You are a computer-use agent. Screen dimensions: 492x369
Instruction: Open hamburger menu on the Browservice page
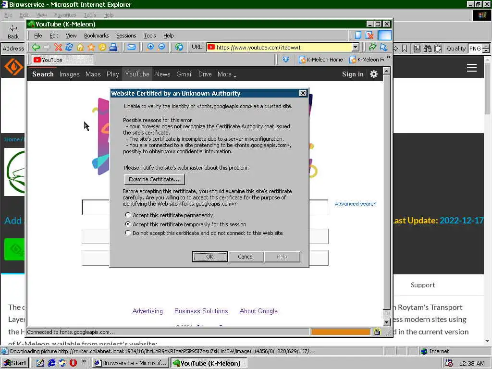(472, 68)
